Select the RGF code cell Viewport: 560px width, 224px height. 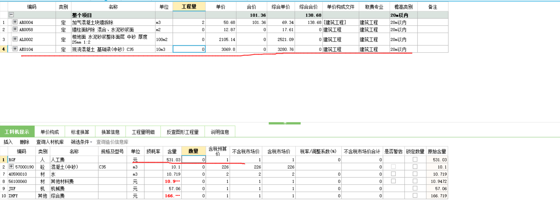(x=21, y=159)
